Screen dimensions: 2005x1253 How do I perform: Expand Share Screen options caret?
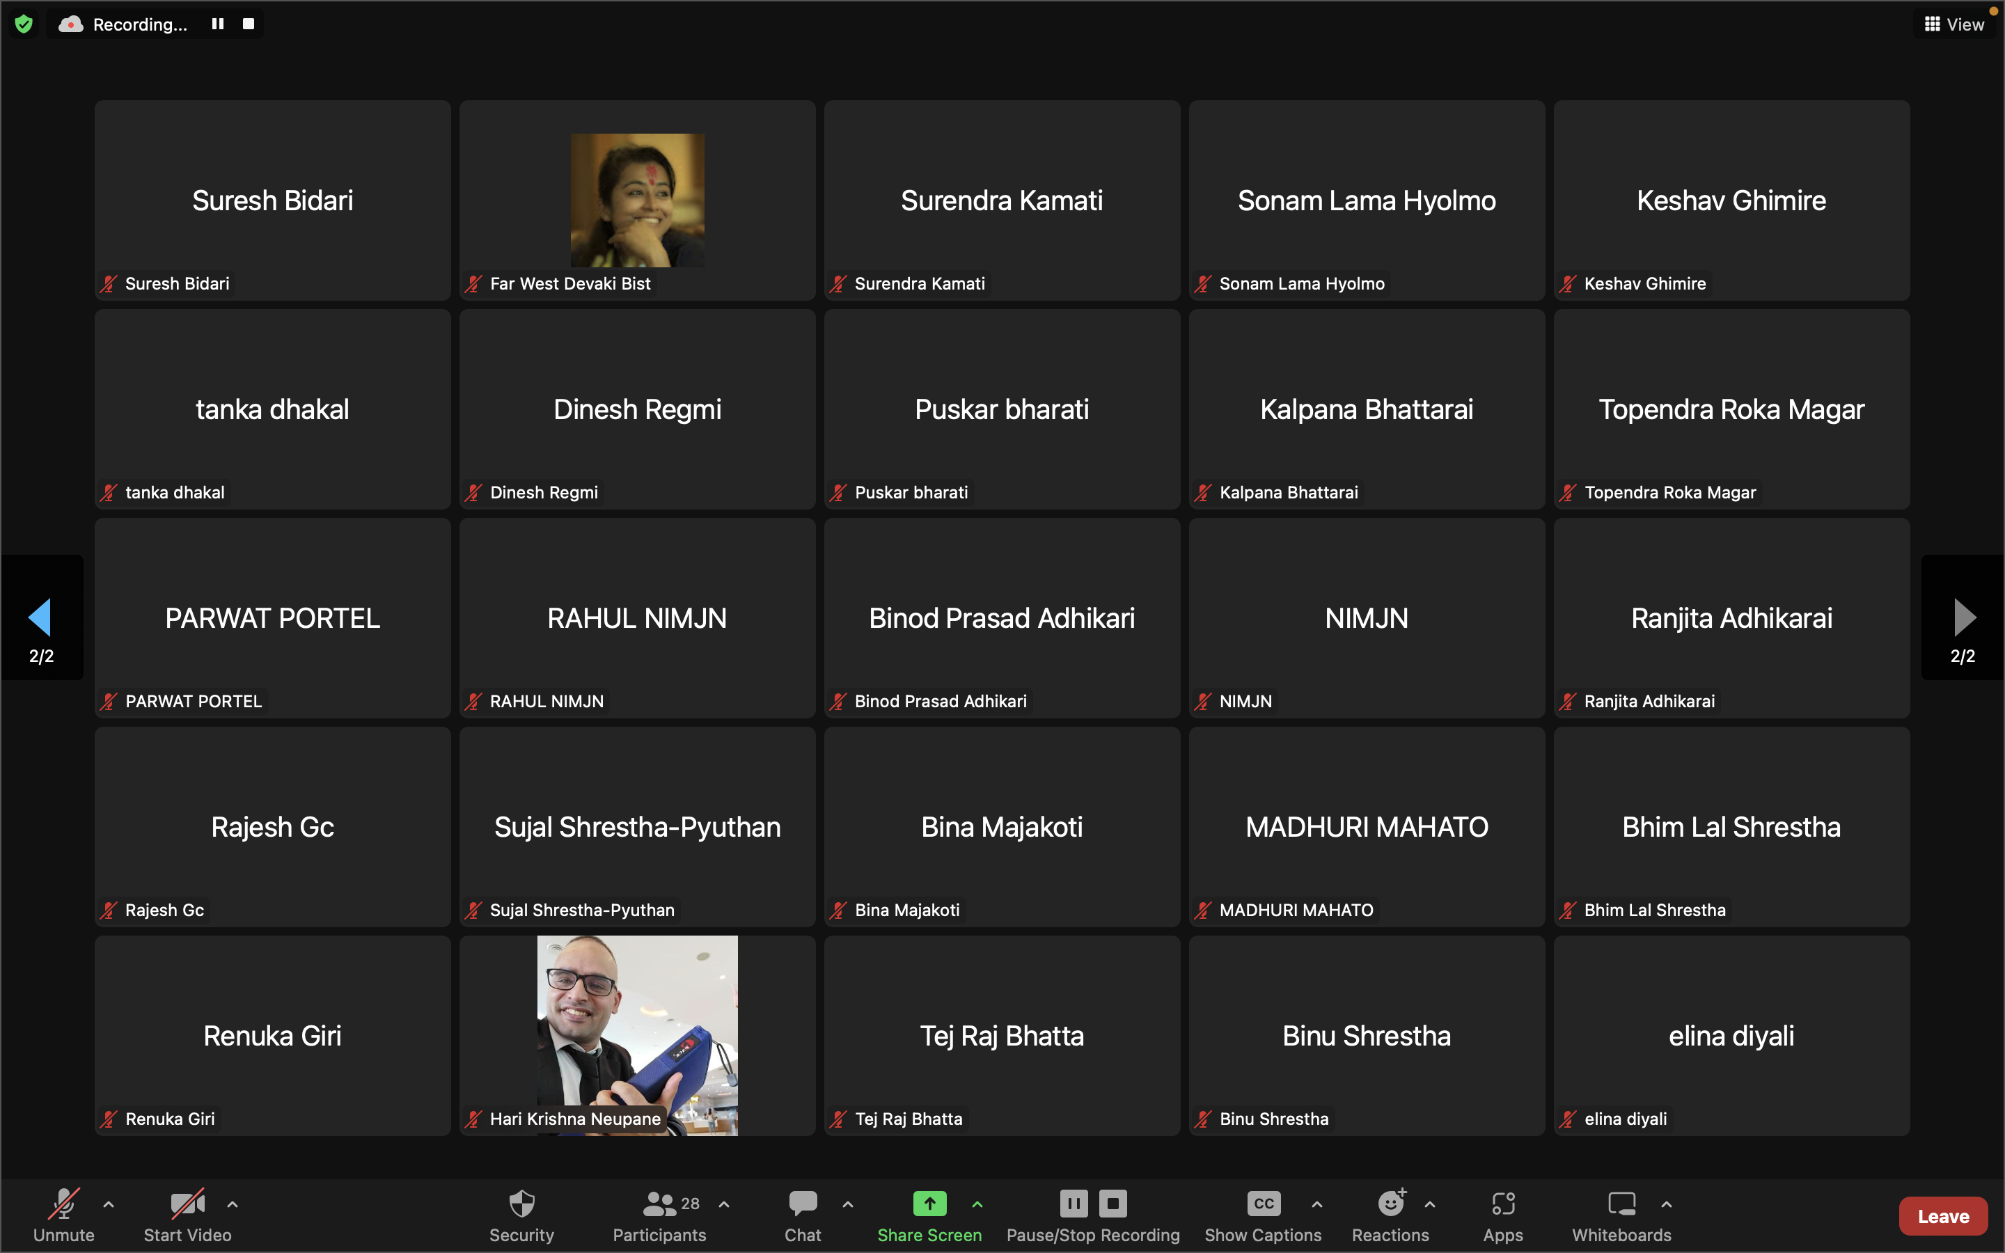(x=977, y=1204)
